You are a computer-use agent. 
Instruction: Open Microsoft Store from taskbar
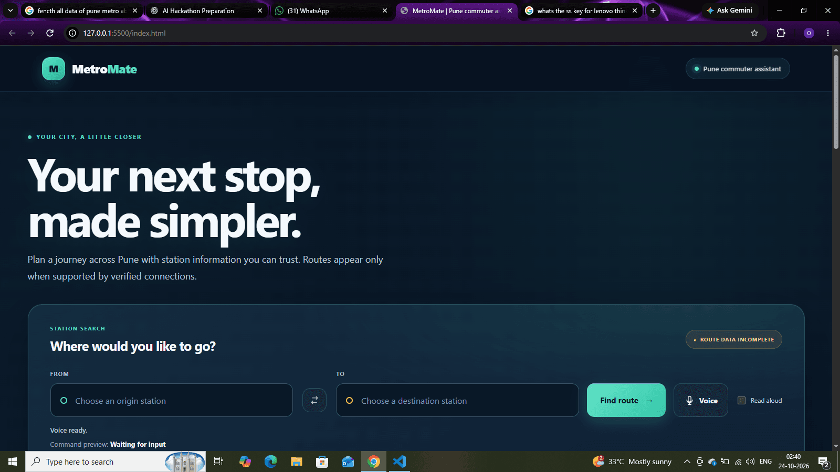[322, 462]
